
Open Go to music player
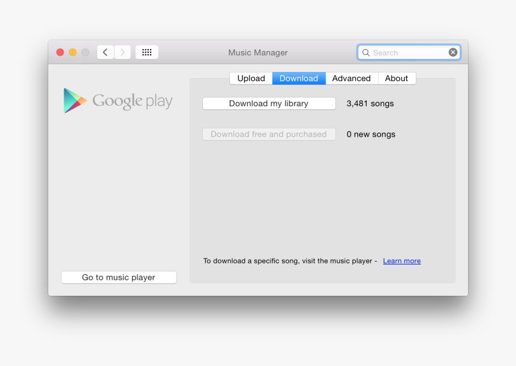point(118,277)
